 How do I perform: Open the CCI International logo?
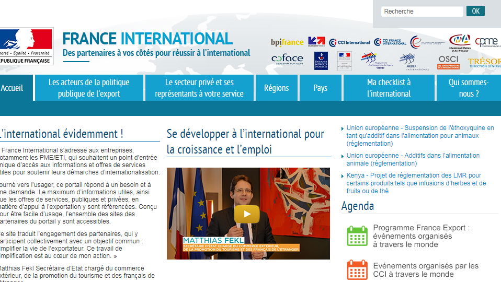[x=349, y=42]
